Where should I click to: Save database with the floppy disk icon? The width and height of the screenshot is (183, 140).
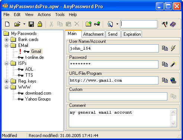(x=31, y=24)
